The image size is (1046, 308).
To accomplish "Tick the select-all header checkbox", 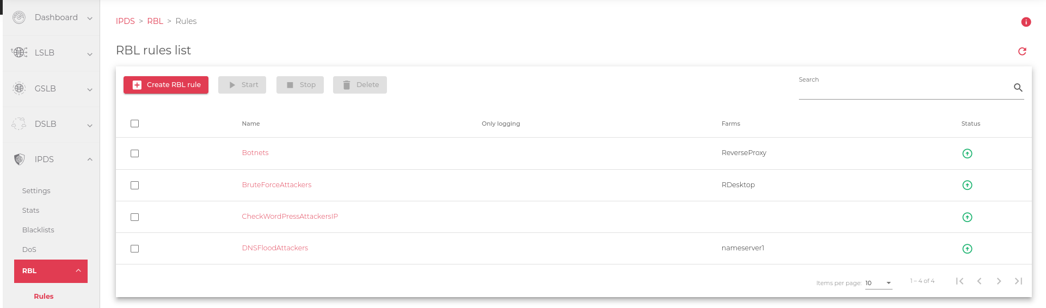I will (x=135, y=124).
